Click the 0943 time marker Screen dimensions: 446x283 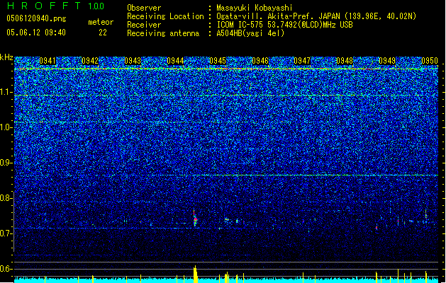[x=133, y=61]
